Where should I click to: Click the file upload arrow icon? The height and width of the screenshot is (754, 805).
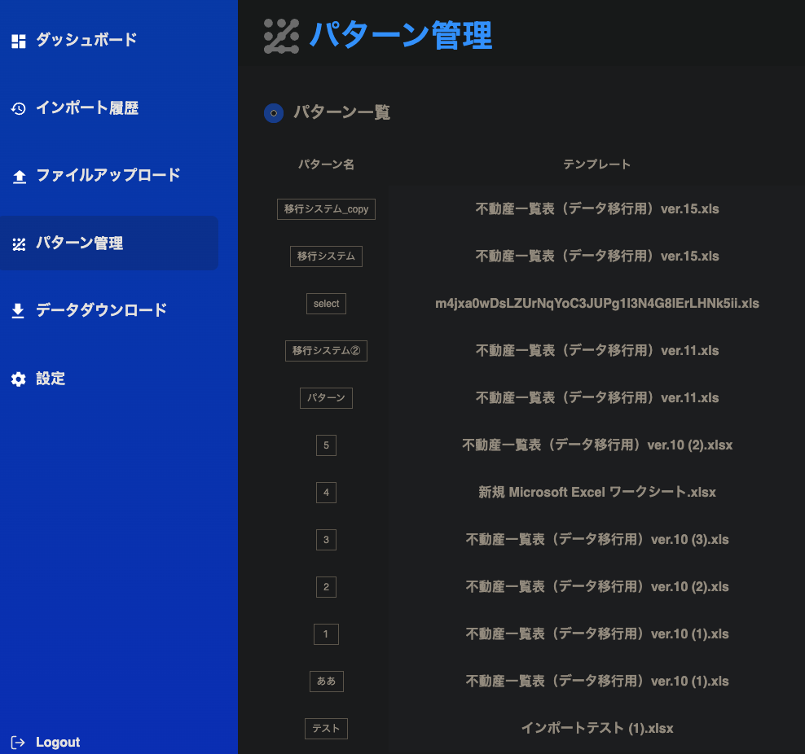click(x=19, y=177)
